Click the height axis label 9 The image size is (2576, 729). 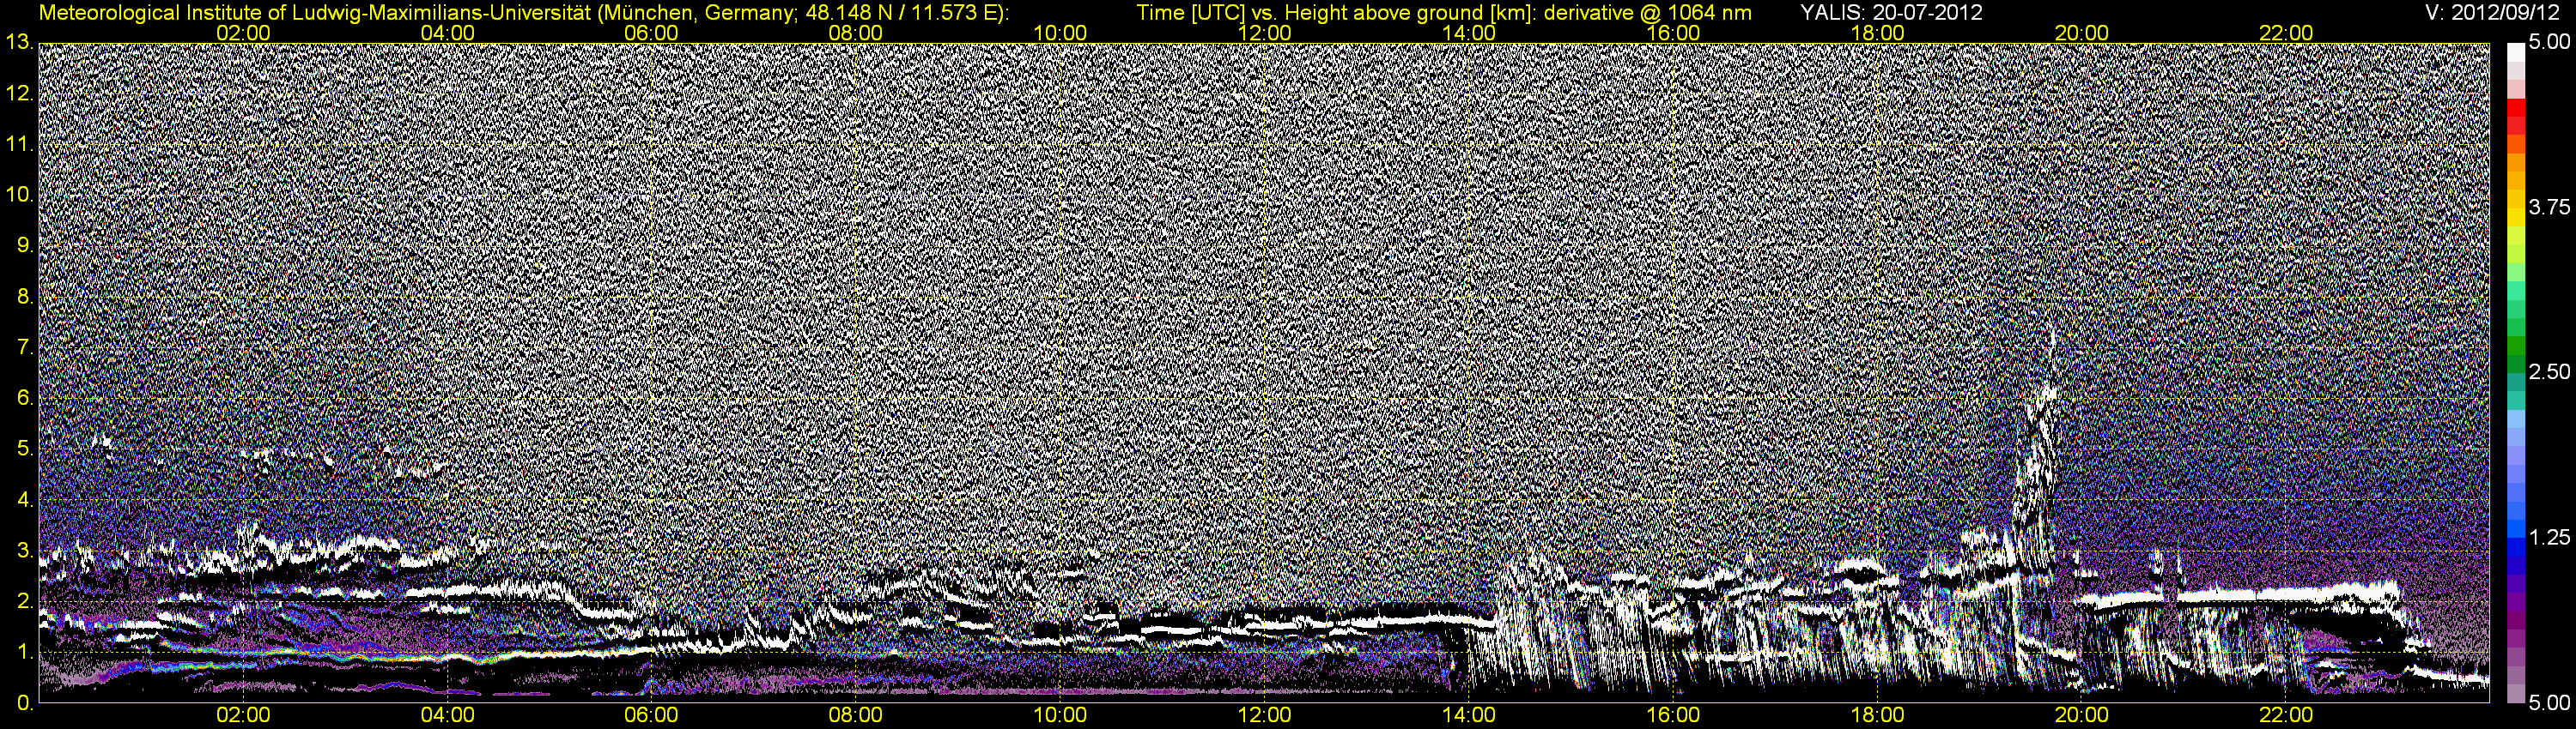click(x=24, y=245)
